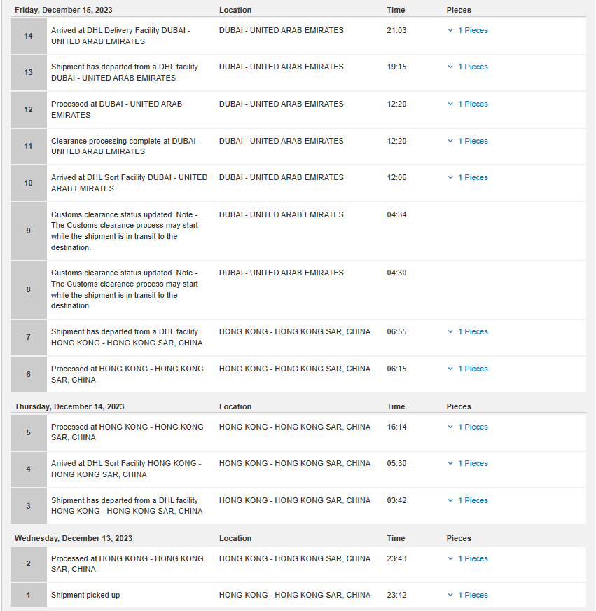Image resolution: width=596 pixels, height=611 pixels.
Task: Click Thursday, December 14, 2023 date header
Action: point(69,407)
